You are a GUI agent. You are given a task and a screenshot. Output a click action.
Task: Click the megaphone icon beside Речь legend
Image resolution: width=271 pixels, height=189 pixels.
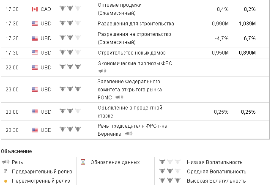click(x=5, y=162)
